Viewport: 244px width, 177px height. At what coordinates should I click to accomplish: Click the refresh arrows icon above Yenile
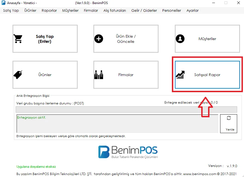click(x=229, y=118)
